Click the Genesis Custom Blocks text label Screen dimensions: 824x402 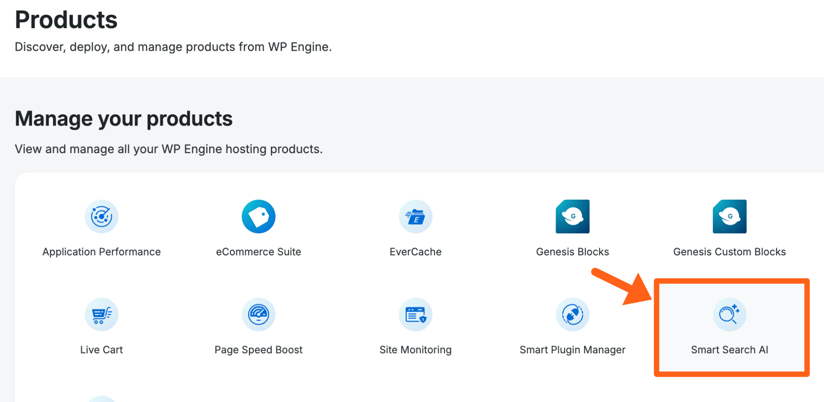point(730,252)
